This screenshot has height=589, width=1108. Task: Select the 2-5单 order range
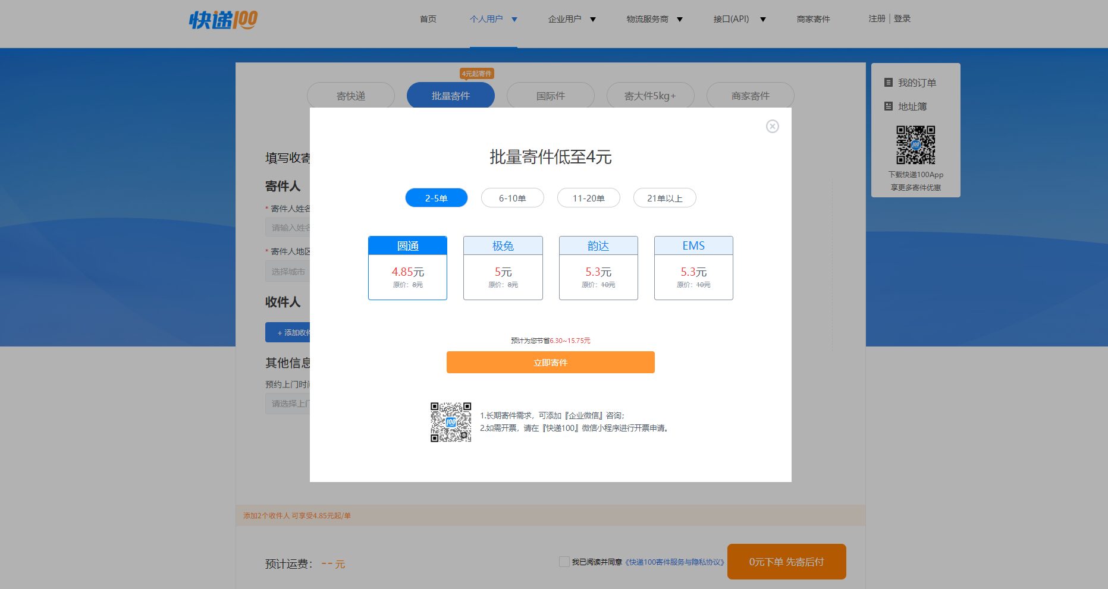436,197
